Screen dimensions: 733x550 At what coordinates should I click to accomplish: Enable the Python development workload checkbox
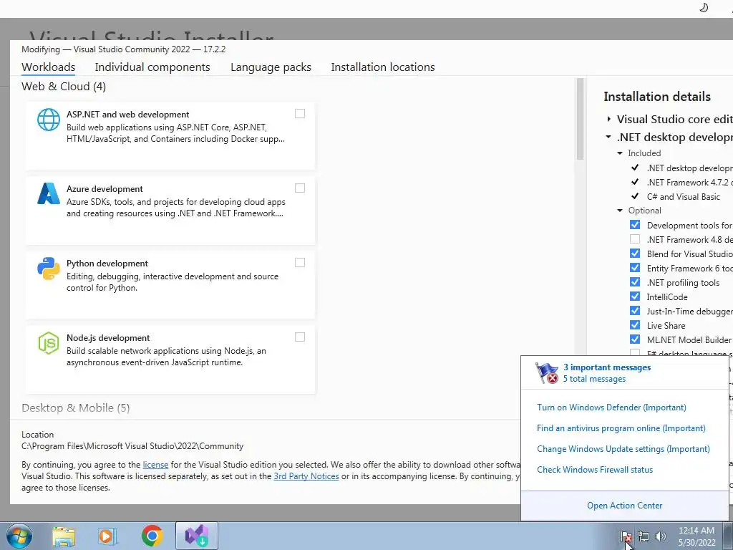300,262
